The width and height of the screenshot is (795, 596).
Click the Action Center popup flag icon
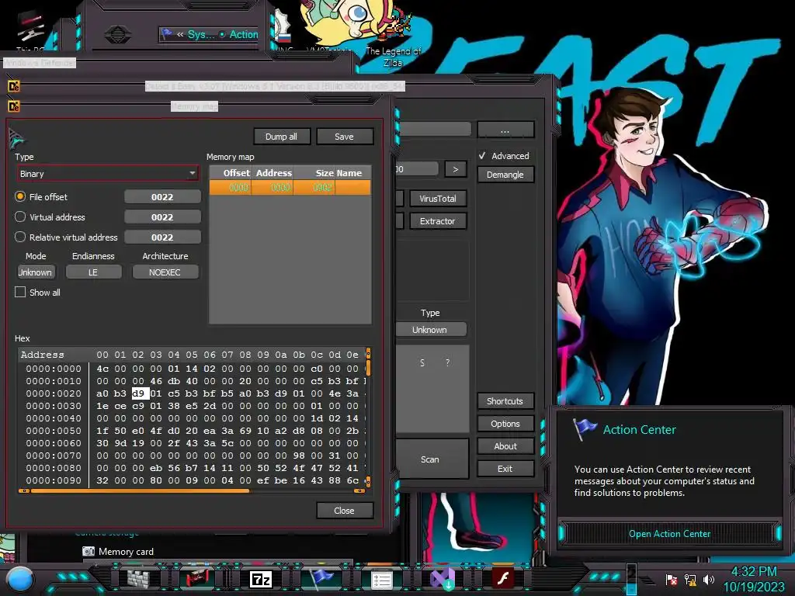[x=584, y=428]
